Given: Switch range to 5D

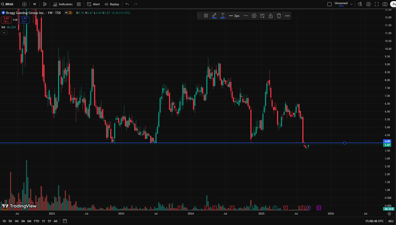Looking at the screenshot, I should pyautogui.click(x=10, y=221).
